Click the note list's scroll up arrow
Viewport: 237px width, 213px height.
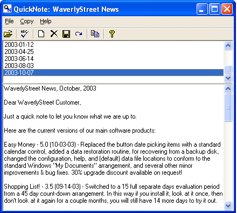(x=228, y=46)
